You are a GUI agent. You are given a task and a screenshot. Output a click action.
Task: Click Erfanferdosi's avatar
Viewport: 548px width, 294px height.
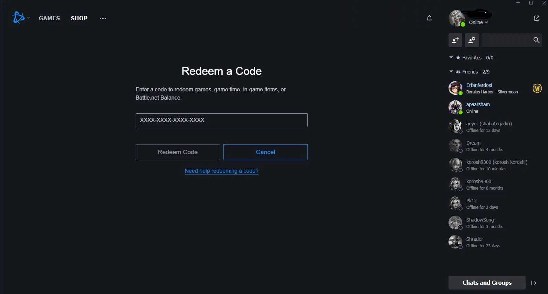pyautogui.click(x=455, y=88)
